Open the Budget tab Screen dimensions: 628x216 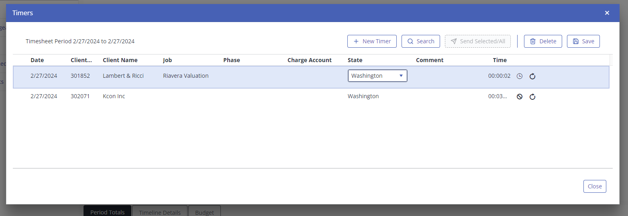pyautogui.click(x=204, y=212)
